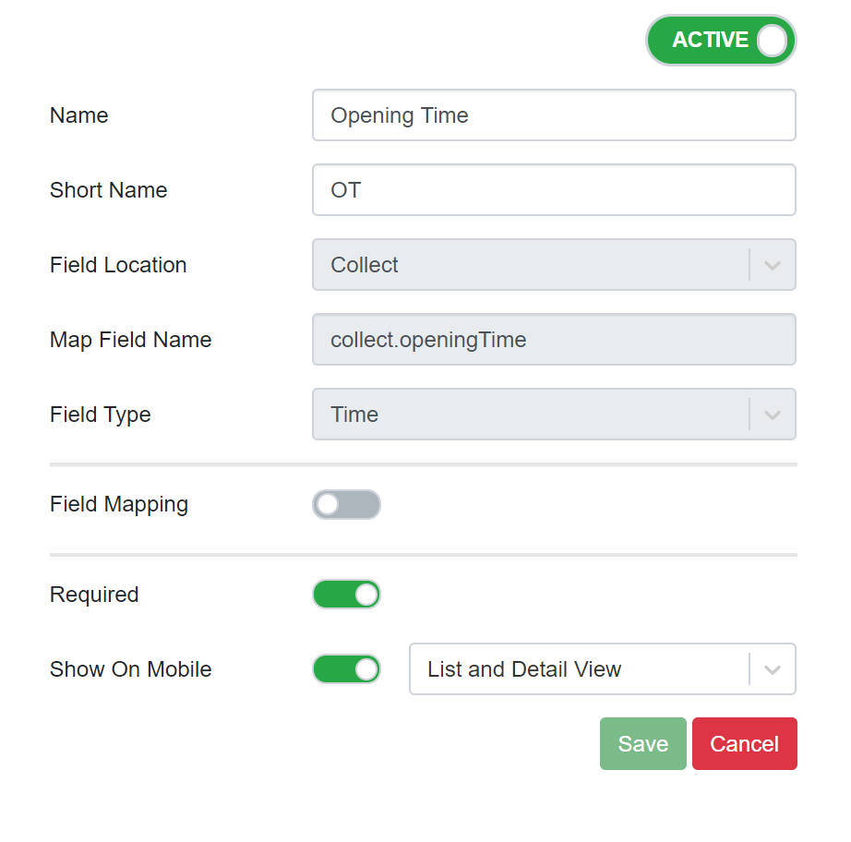Click the Field Type dropdown arrow
851x842 pixels.
click(773, 415)
